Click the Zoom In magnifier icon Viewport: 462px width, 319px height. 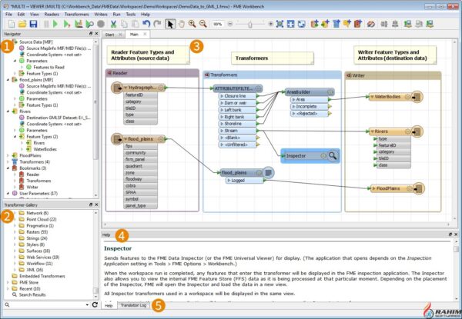[x=192, y=24]
